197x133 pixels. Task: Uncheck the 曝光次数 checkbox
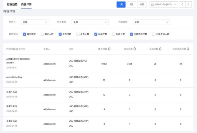(x=25, y=34)
